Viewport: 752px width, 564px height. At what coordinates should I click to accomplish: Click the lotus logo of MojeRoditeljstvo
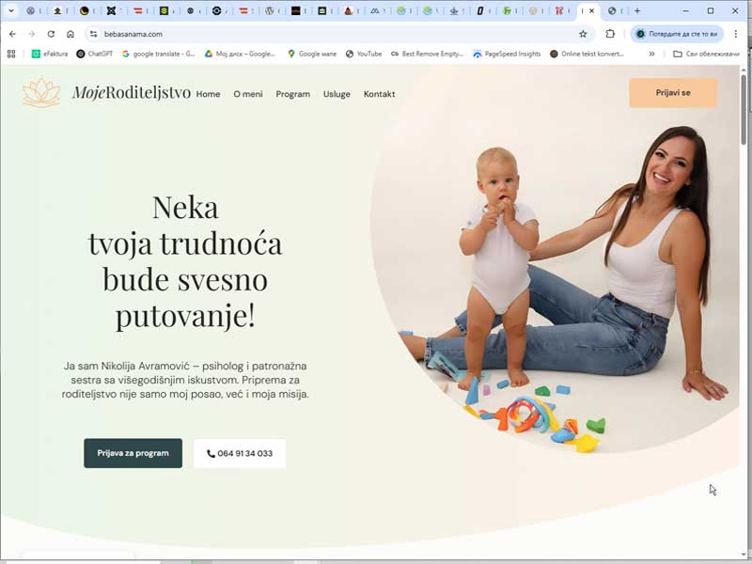41,92
